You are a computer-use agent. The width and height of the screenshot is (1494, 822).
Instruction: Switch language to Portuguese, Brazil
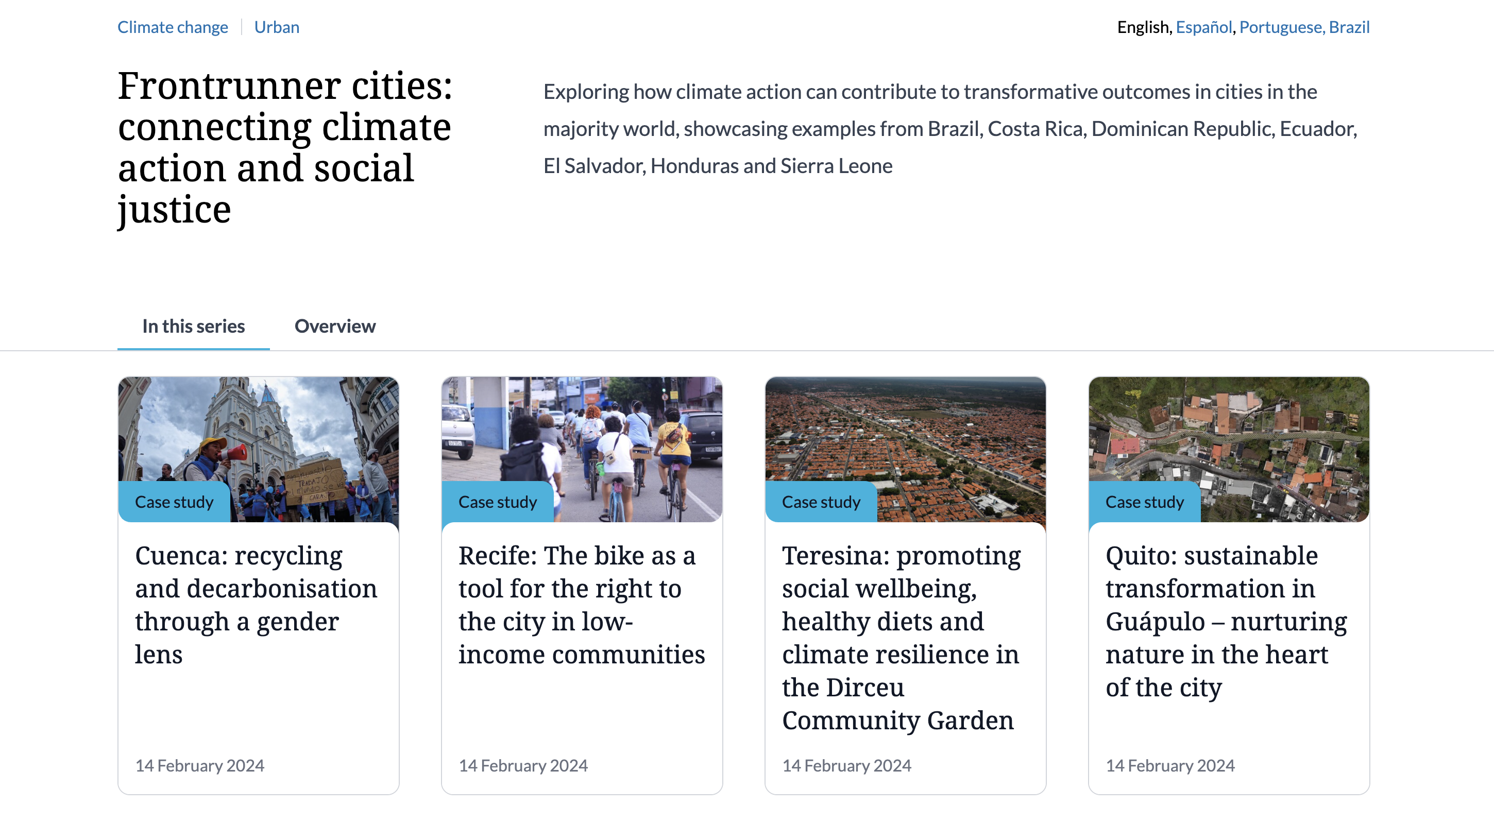click(1304, 27)
